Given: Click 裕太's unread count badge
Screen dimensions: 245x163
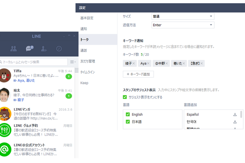Looking at the screenshot, I should point(69,96).
